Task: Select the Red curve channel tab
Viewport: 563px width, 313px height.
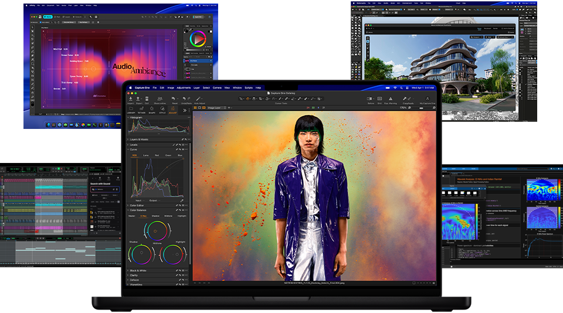Action: point(157,155)
